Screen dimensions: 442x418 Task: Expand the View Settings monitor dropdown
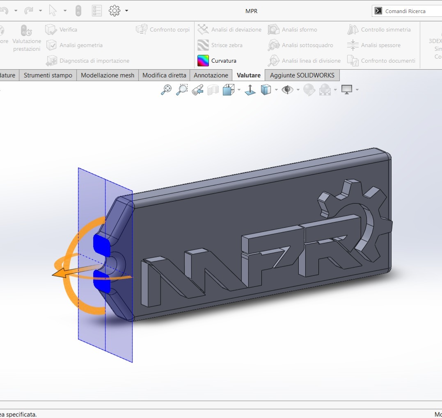pos(357,90)
